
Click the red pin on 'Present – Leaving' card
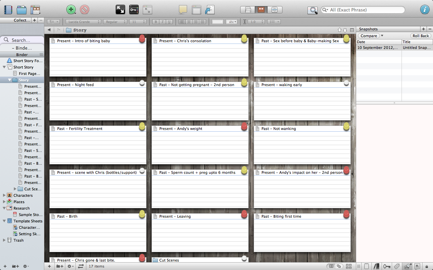(244, 214)
